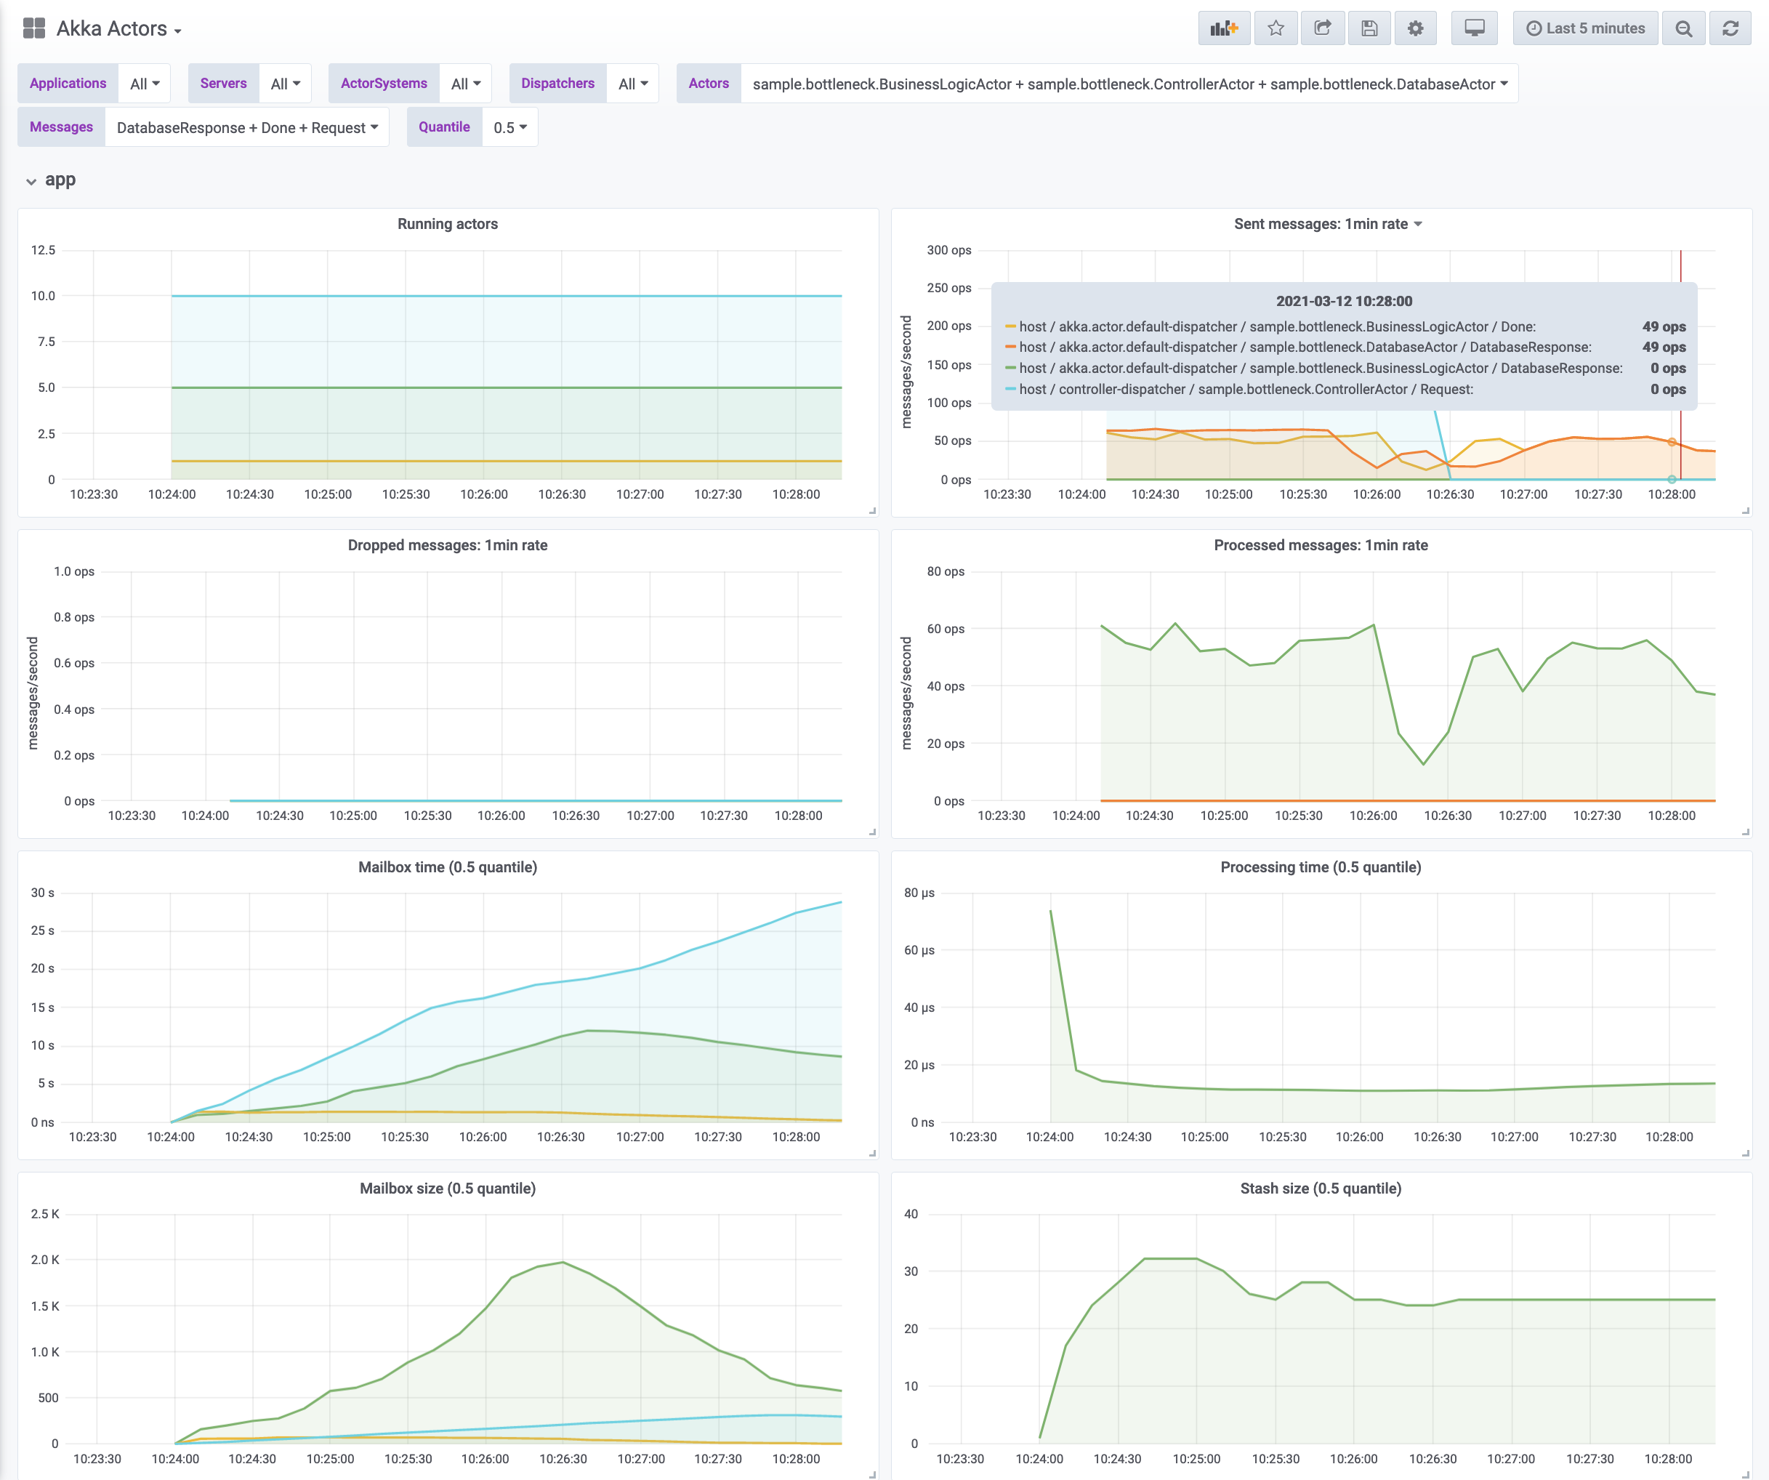Click the star/favorite icon in toolbar
This screenshot has height=1480, width=1769.
point(1274,26)
